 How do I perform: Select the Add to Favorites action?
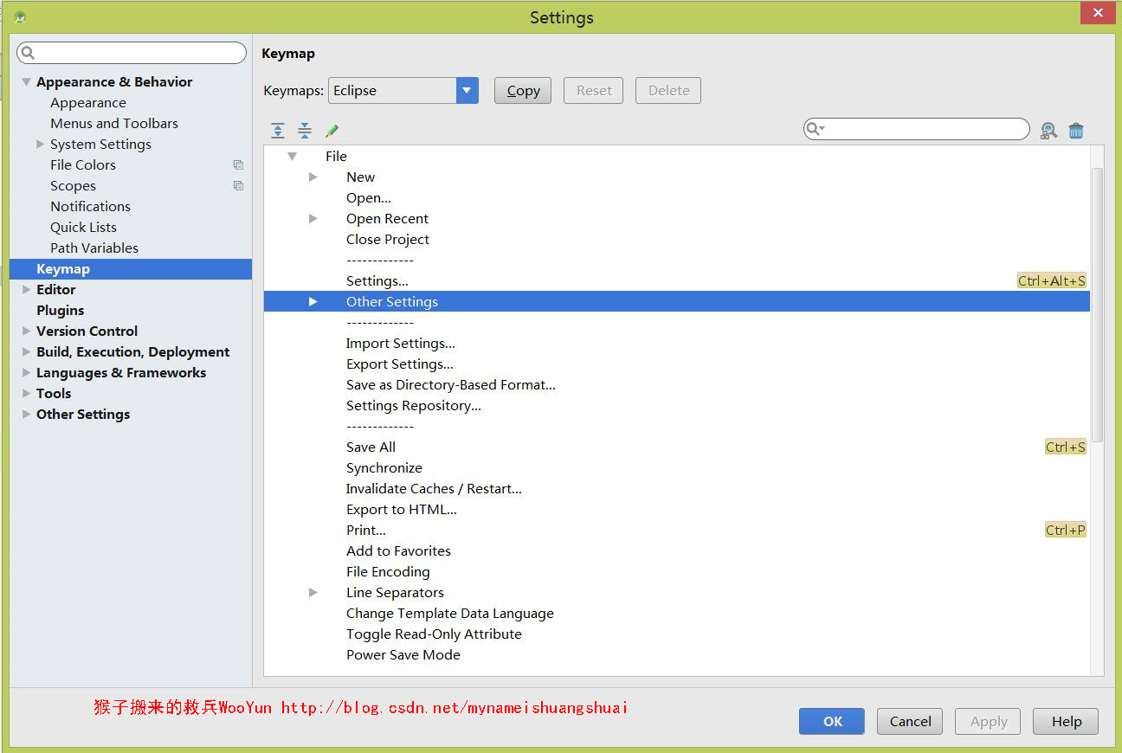[398, 550]
